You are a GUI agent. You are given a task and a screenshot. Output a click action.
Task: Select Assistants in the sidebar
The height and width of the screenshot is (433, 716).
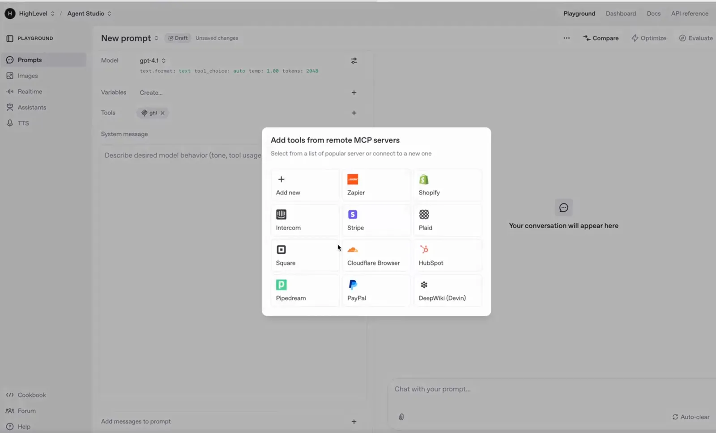point(43,107)
